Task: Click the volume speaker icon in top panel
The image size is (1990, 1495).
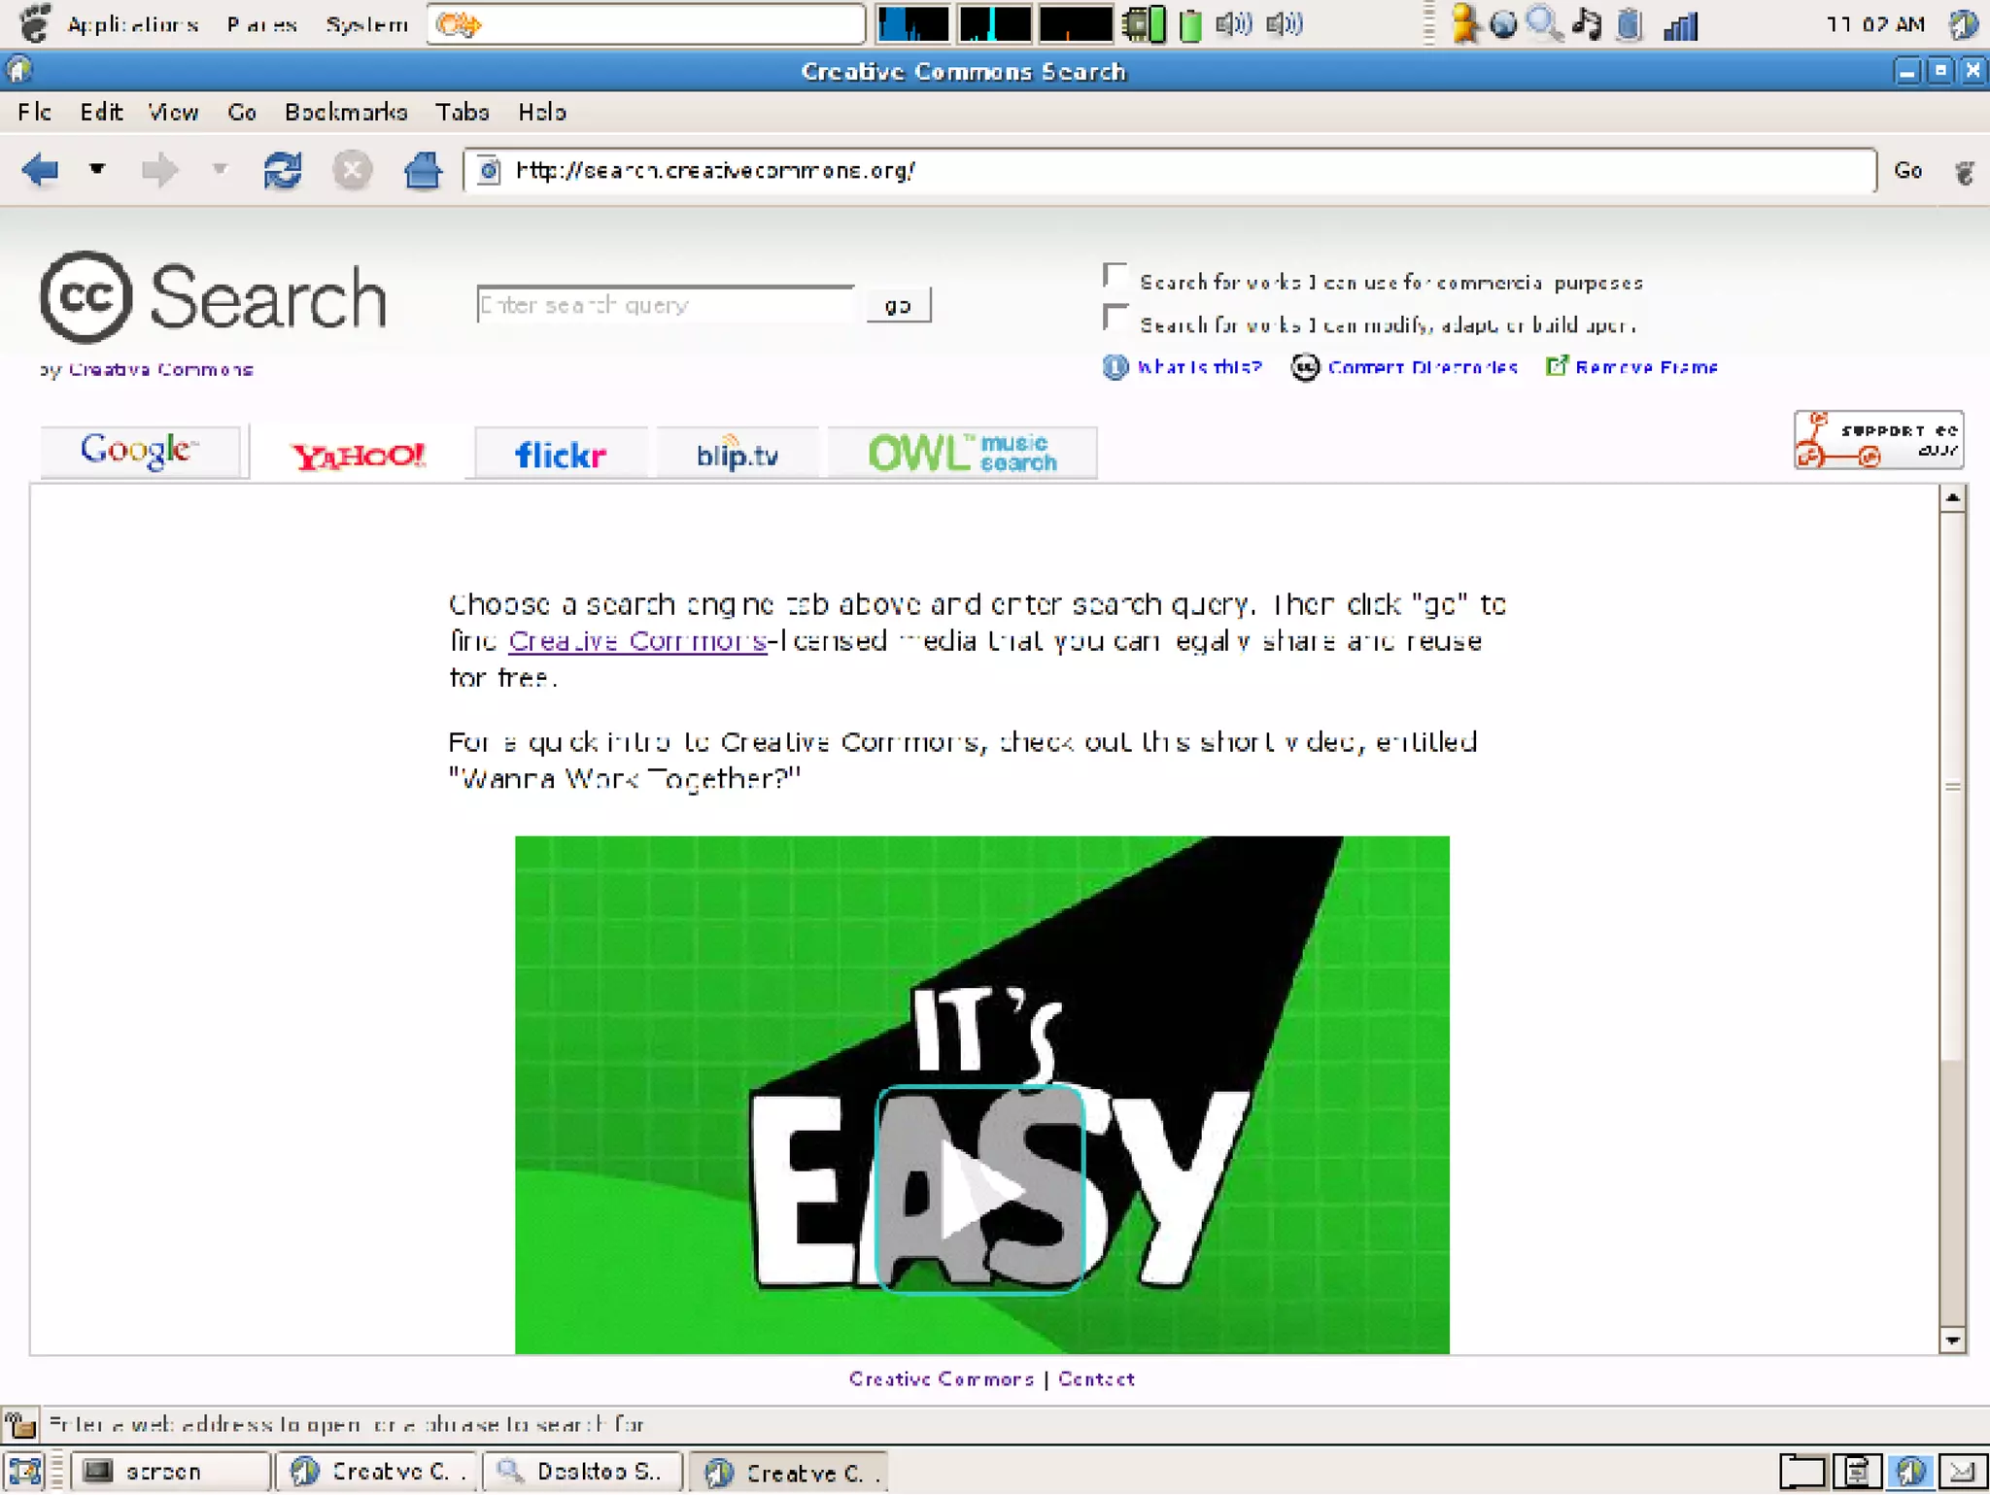Action: click(x=1232, y=24)
